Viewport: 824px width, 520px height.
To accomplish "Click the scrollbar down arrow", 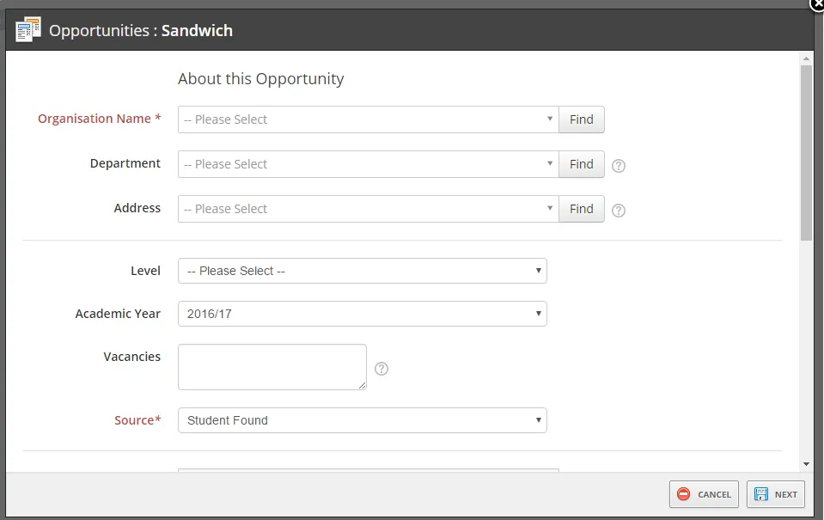I will click(806, 464).
